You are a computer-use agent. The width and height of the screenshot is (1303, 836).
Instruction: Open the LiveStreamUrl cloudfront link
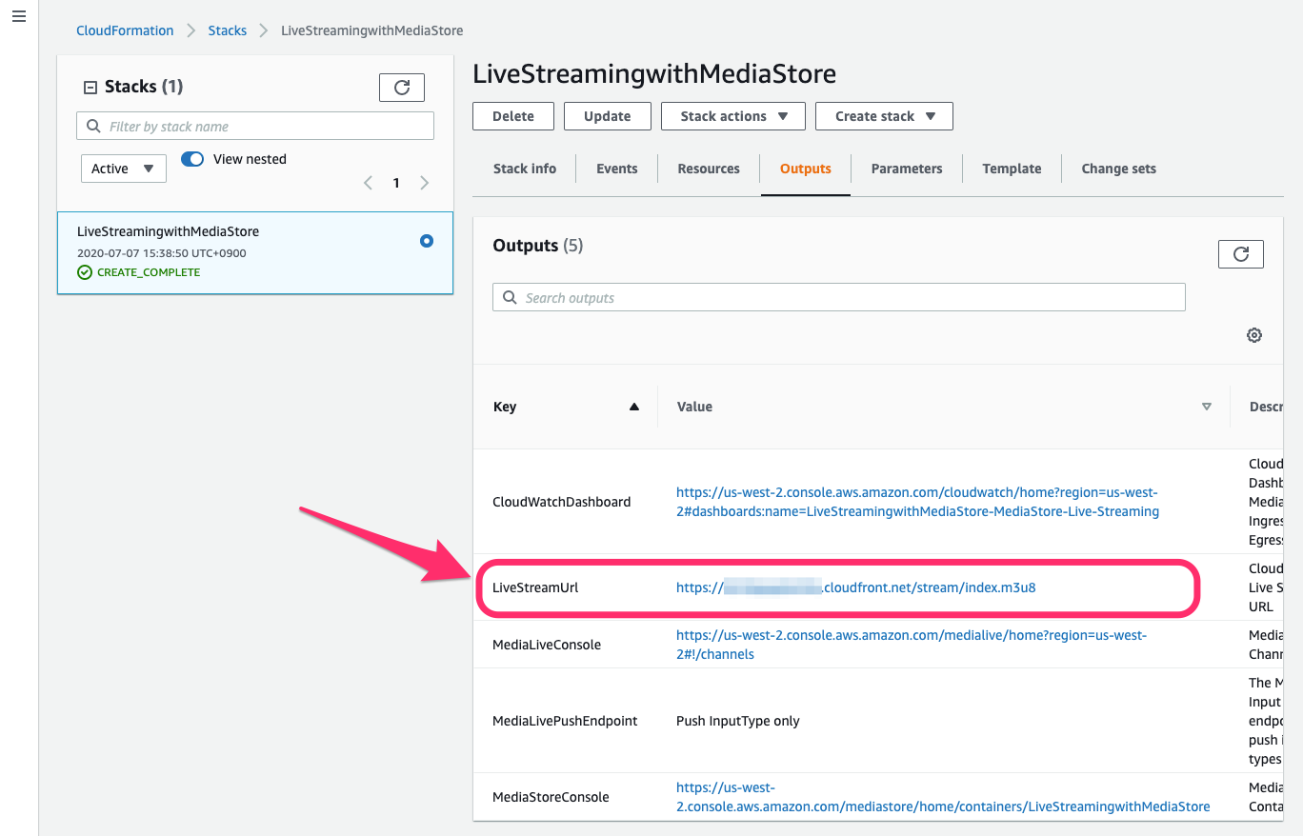click(855, 587)
